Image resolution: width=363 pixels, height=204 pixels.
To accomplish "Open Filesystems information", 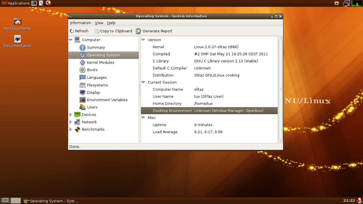I will tap(97, 85).
